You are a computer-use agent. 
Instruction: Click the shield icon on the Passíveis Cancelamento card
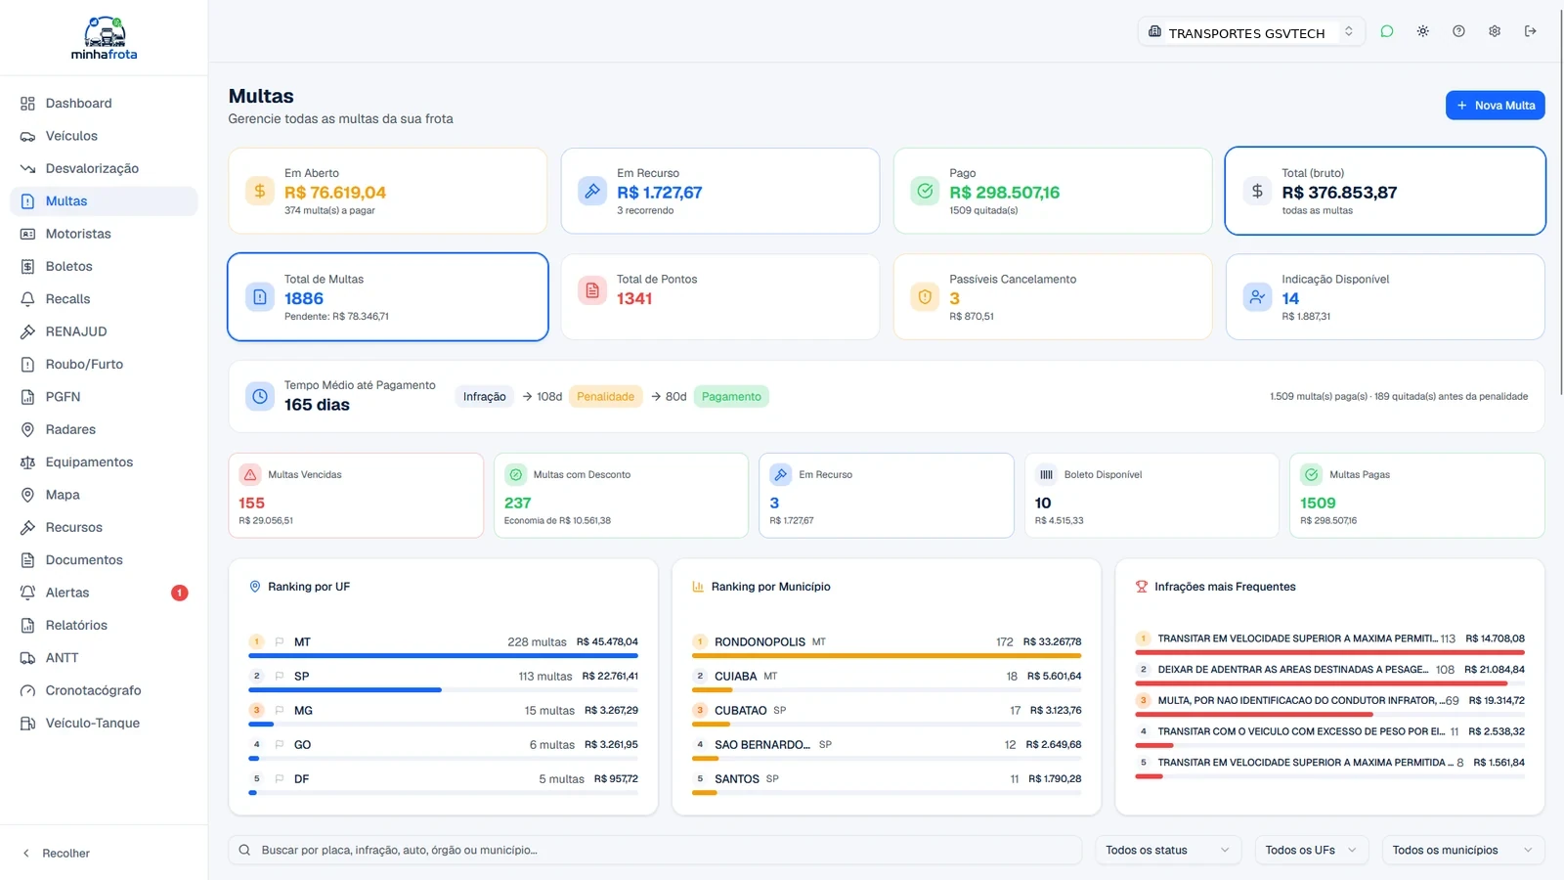point(925,296)
